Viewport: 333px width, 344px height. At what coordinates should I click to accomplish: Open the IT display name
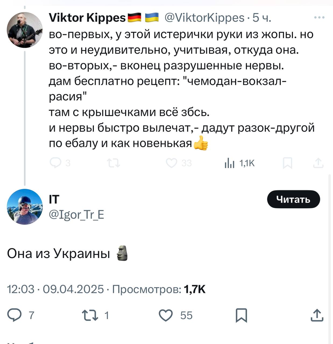coord(54,199)
